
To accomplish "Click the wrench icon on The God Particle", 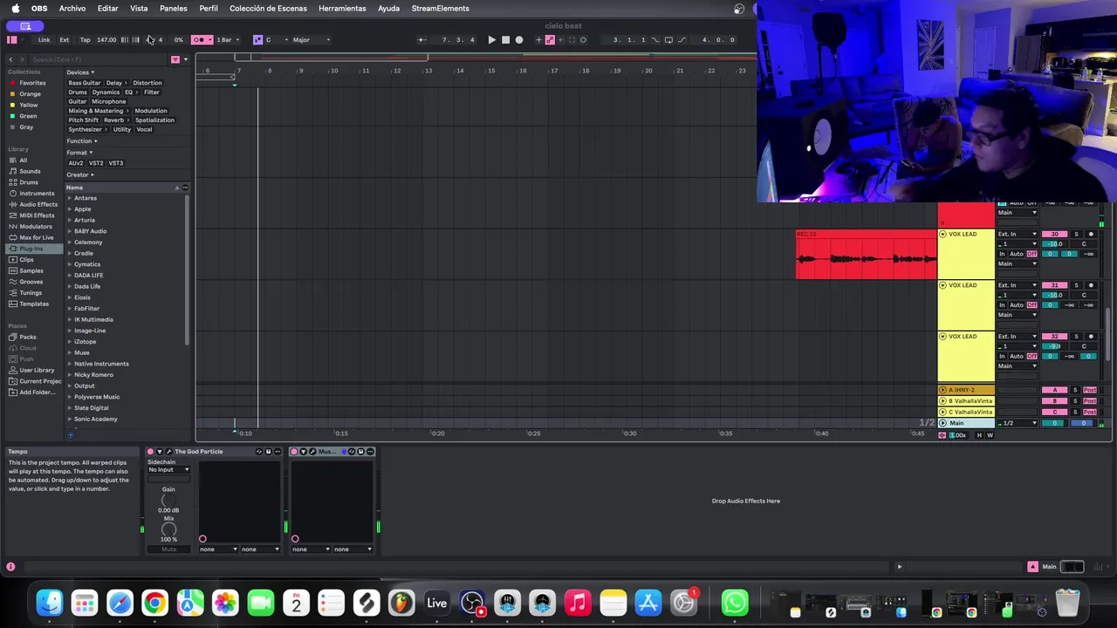I will (169, 451).
